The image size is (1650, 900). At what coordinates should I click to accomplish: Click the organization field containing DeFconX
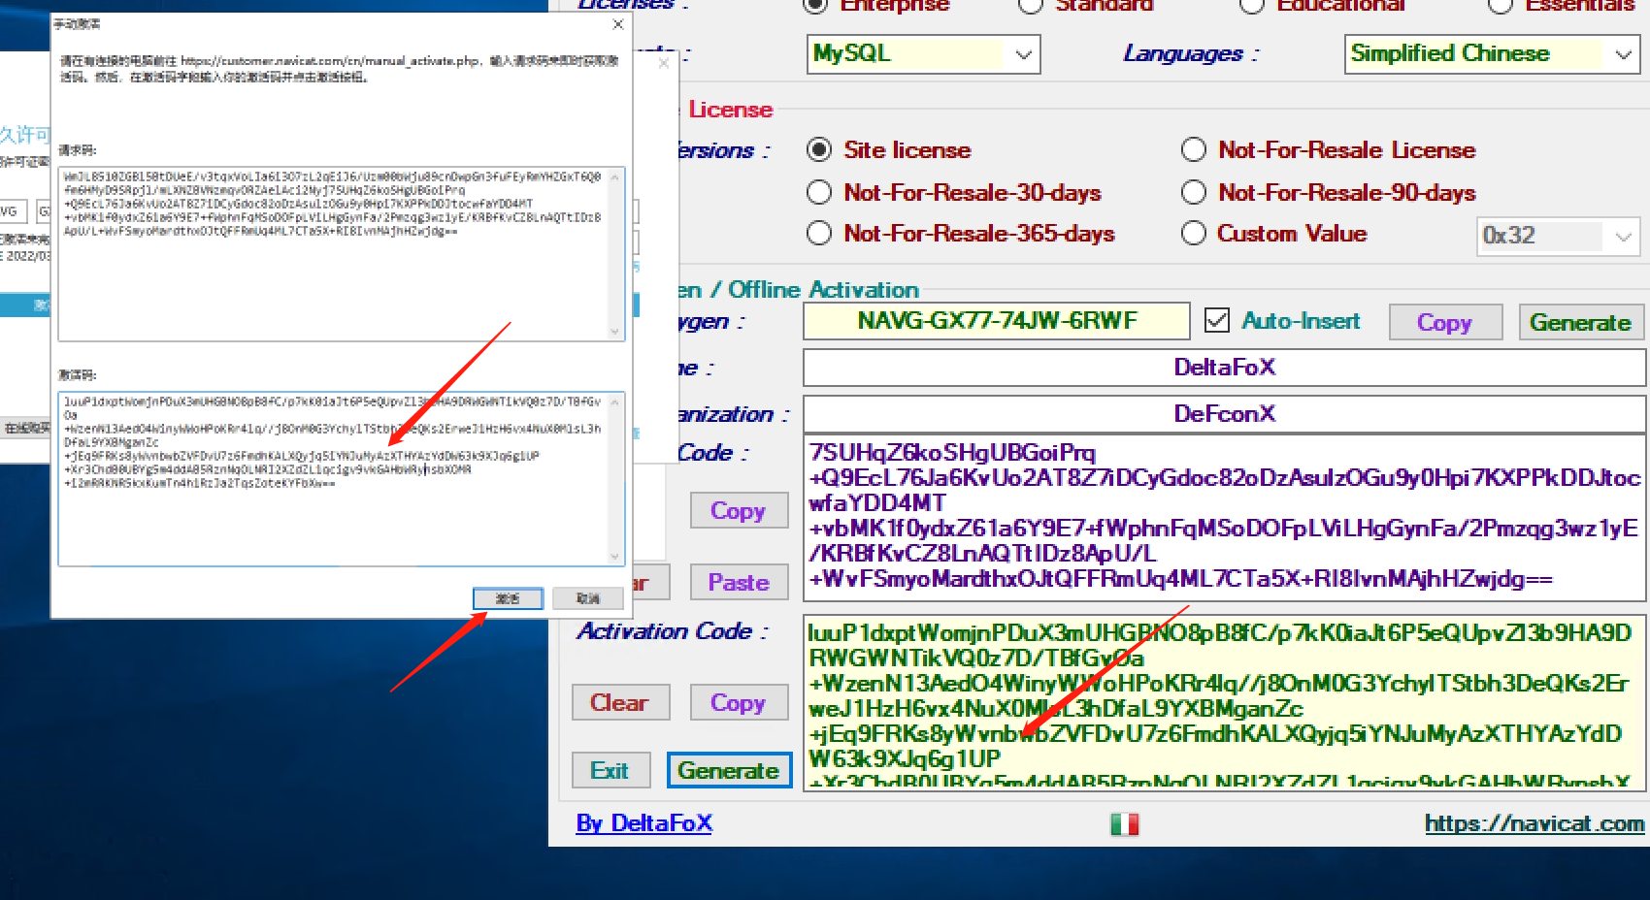1225,414
